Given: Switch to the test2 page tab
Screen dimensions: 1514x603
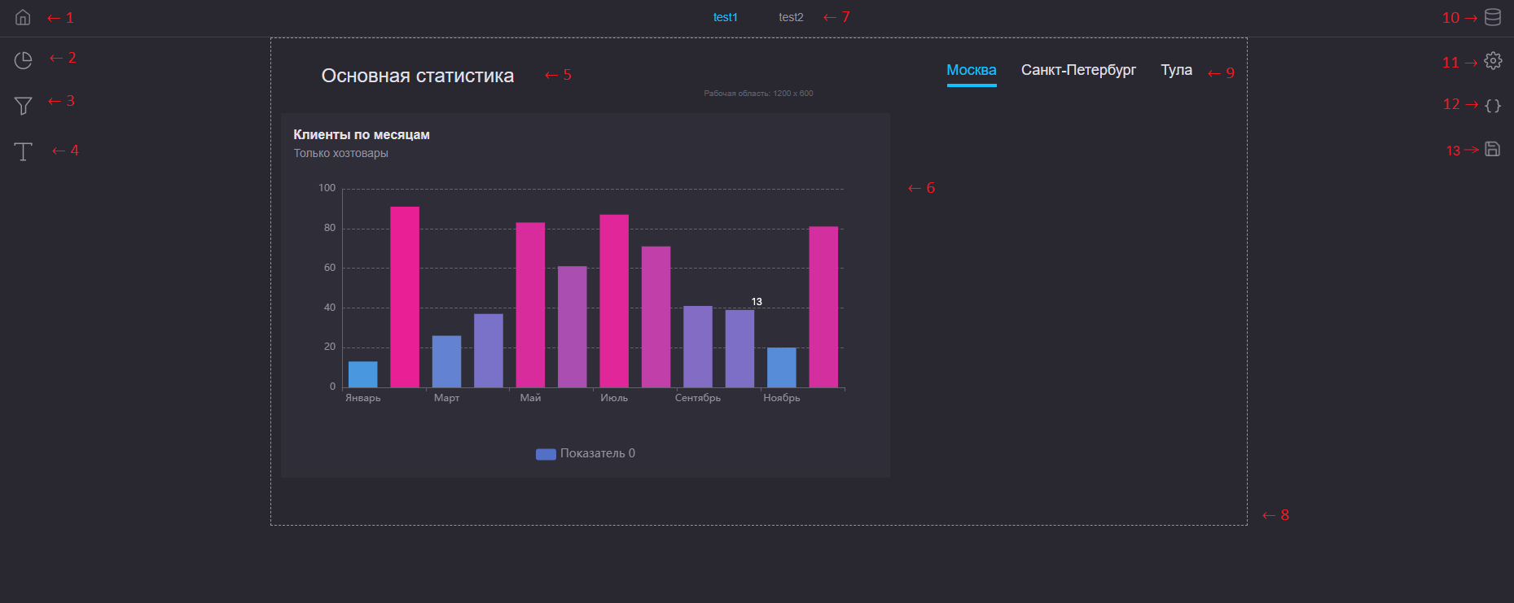Looking at the screenshot, I should click(790, 17).
